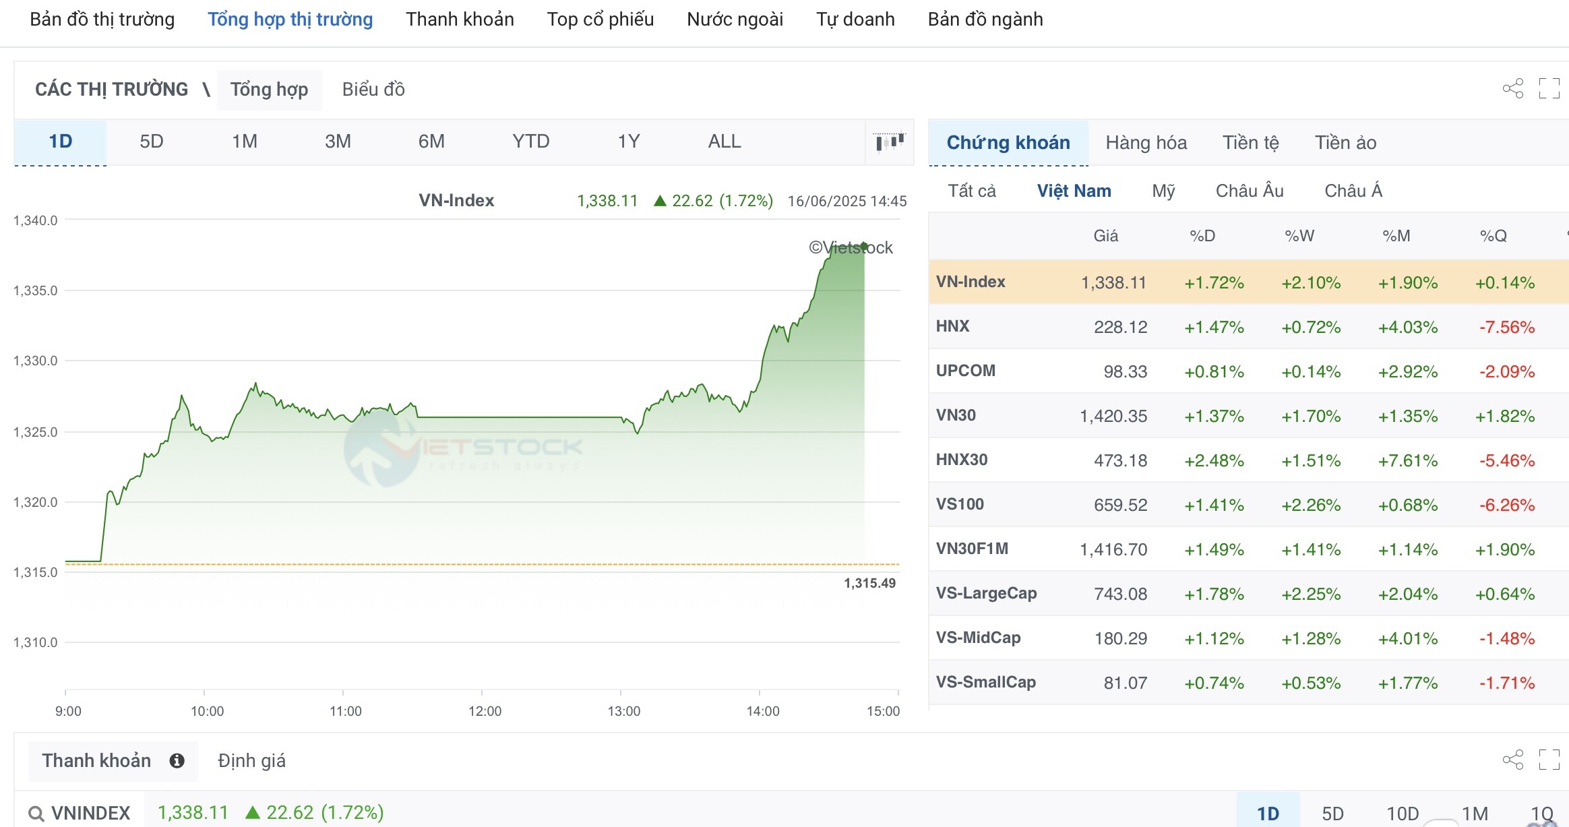Open the Nước ngoài menu item

coord(735,20)
